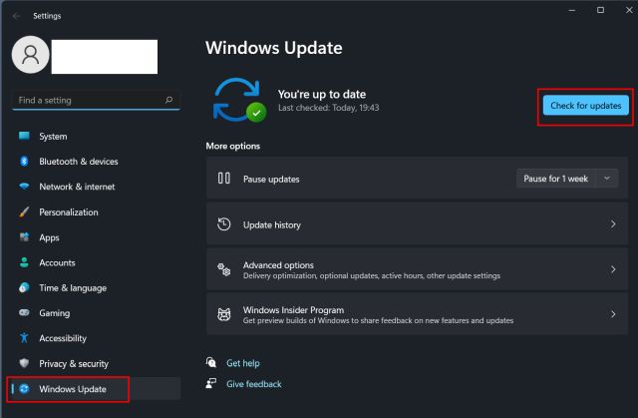Click the Bluetooth & devices icon
The width and height of the screenshot is (638, 418).
(x=24, y=162)
